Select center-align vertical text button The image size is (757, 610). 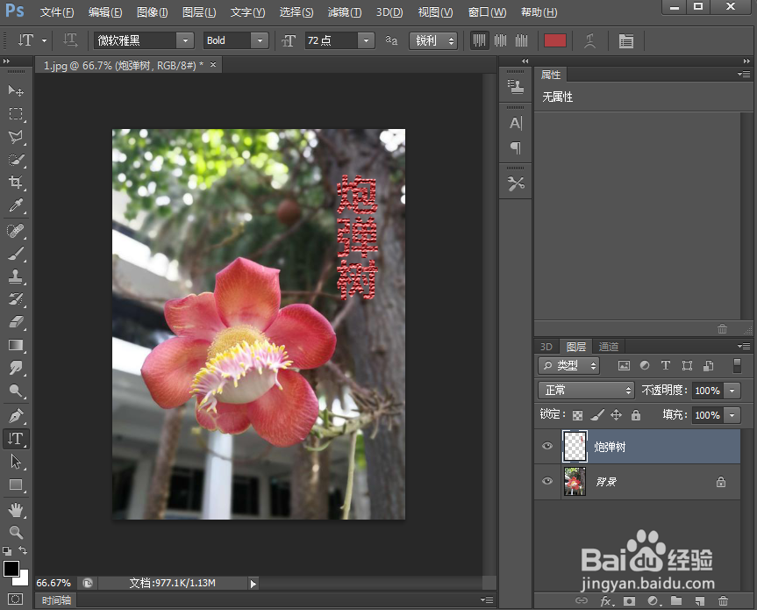click(x=501, y=40)
